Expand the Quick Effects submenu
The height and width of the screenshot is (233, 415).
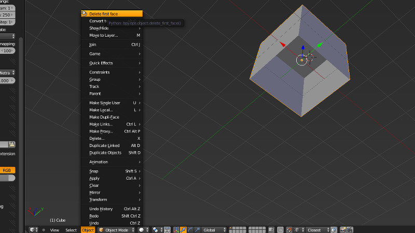[x=112, y=63]
